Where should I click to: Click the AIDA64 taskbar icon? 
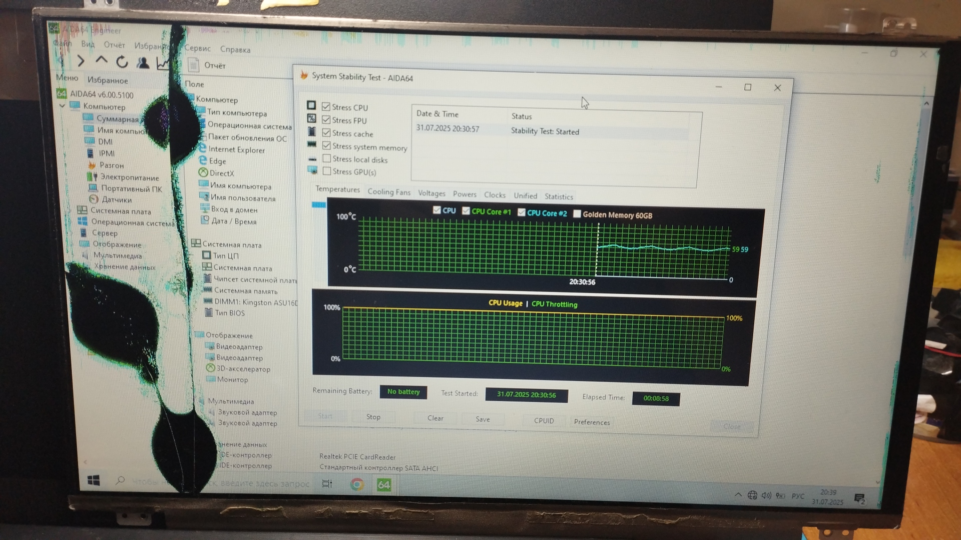384,484
